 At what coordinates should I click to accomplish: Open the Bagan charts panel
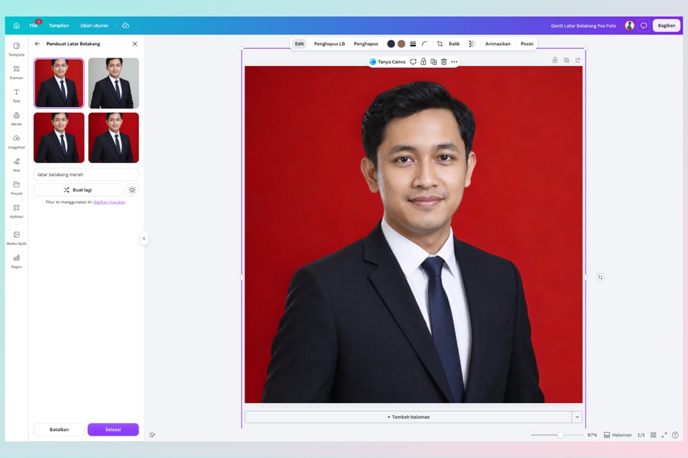[x=16, y=261]
